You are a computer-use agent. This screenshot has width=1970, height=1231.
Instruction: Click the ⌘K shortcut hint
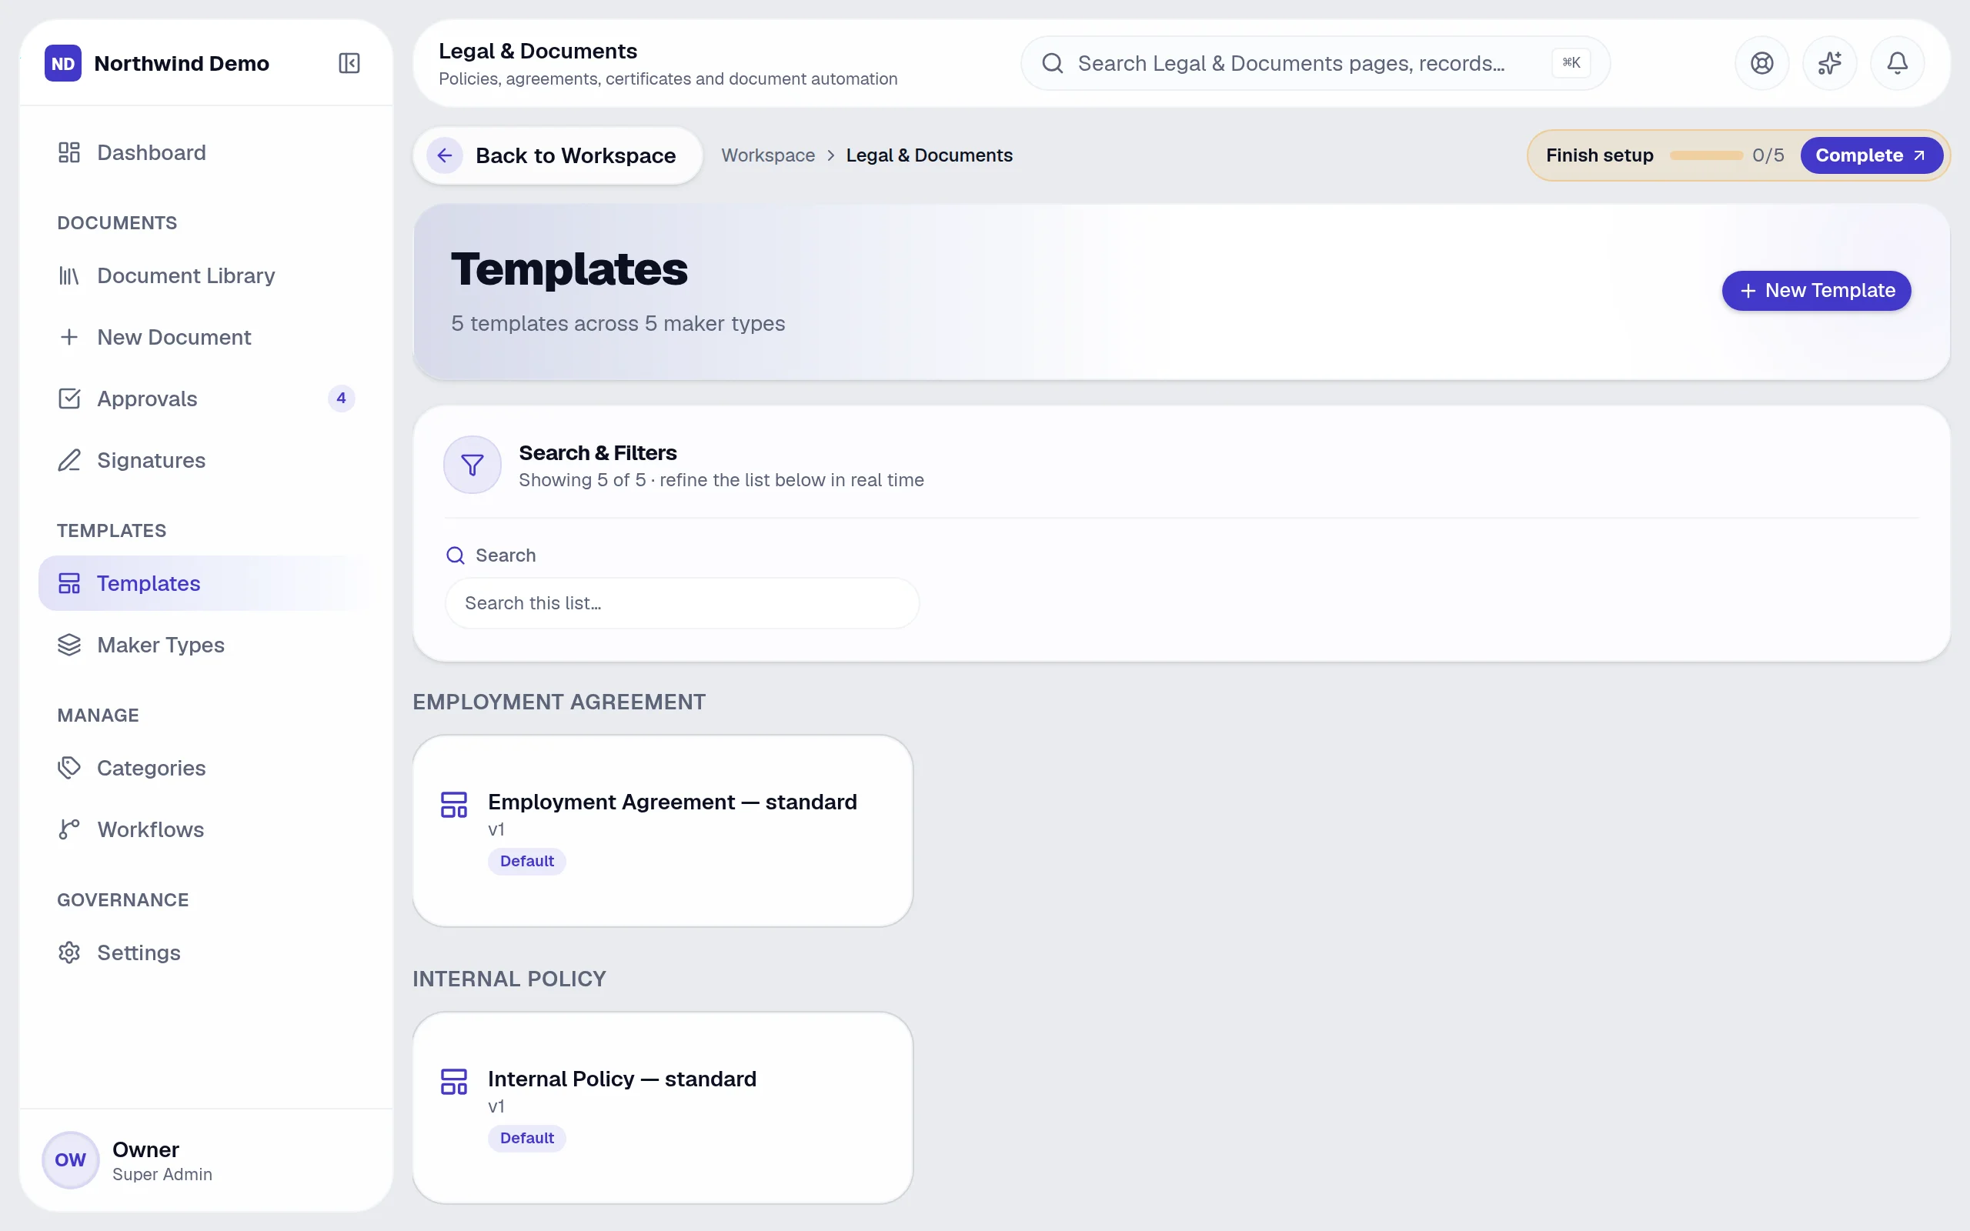[x=1571, y=62]
